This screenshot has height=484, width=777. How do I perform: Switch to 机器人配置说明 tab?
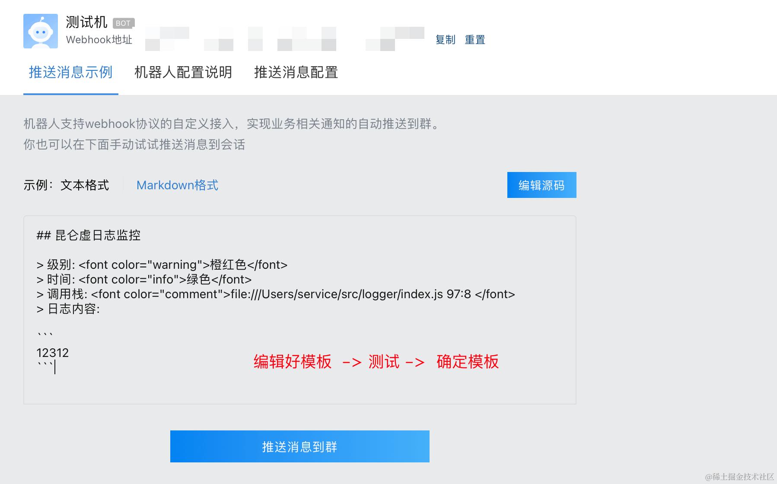[x=183, y=72]
